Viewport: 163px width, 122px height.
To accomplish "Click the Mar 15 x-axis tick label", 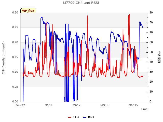I will (x=133, y=105).
